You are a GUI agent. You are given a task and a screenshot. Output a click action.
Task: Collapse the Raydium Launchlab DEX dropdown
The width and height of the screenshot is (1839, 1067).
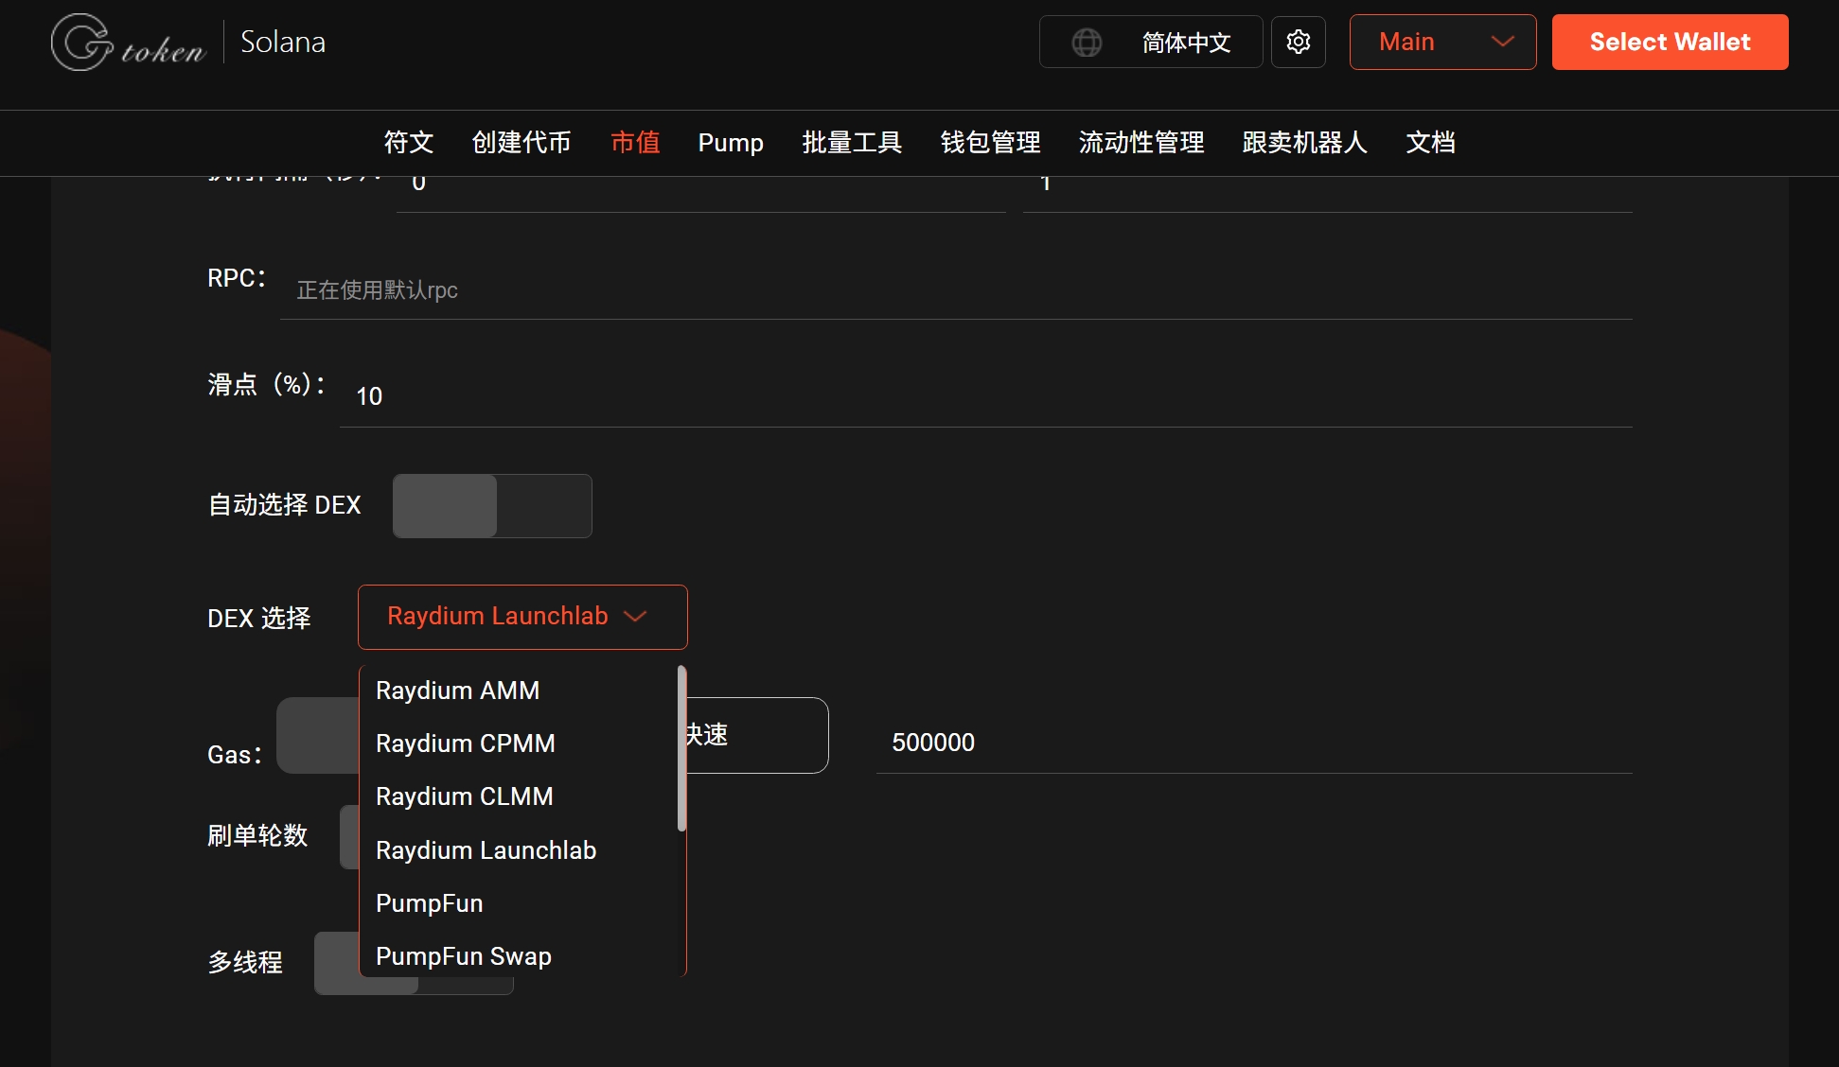pos(522,617)
